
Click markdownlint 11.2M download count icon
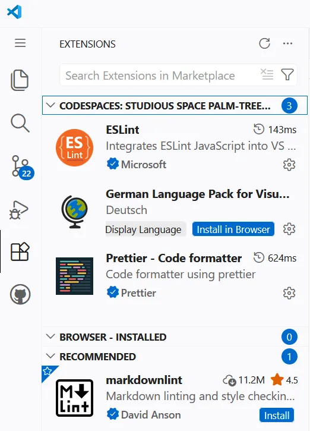230,380
